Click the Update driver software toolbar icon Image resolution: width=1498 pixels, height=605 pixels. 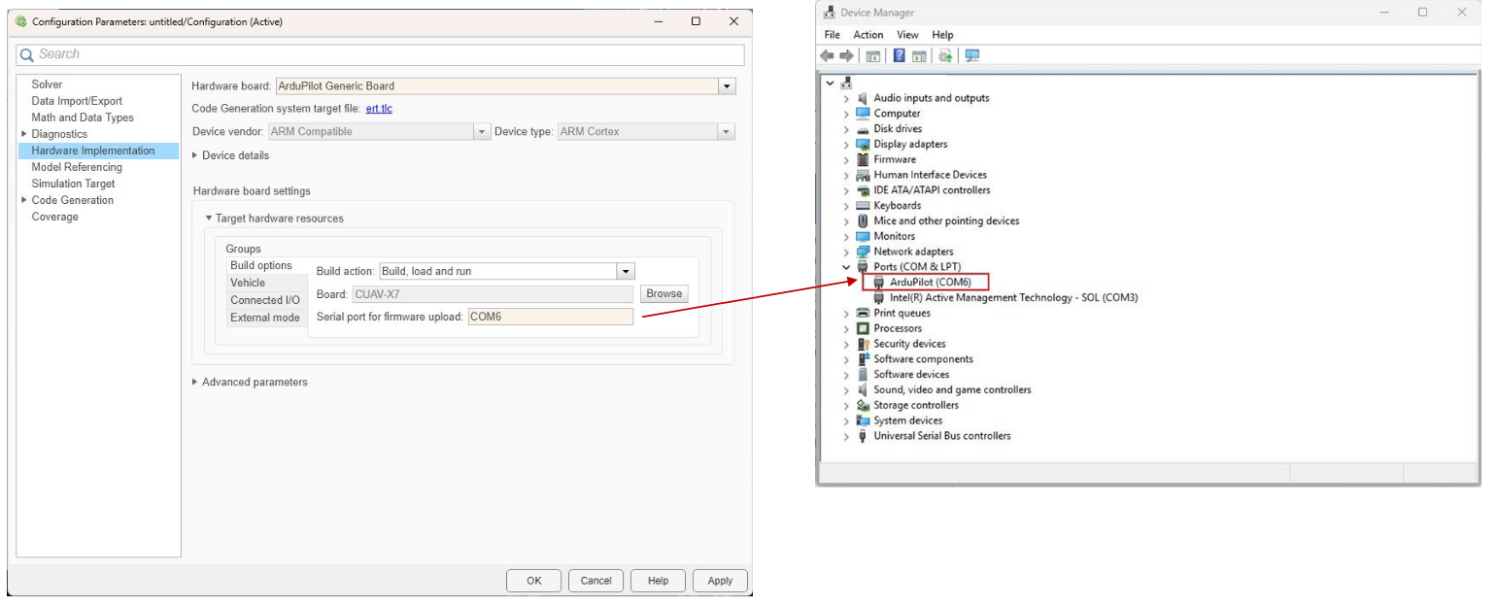click(x=945, y=55)
